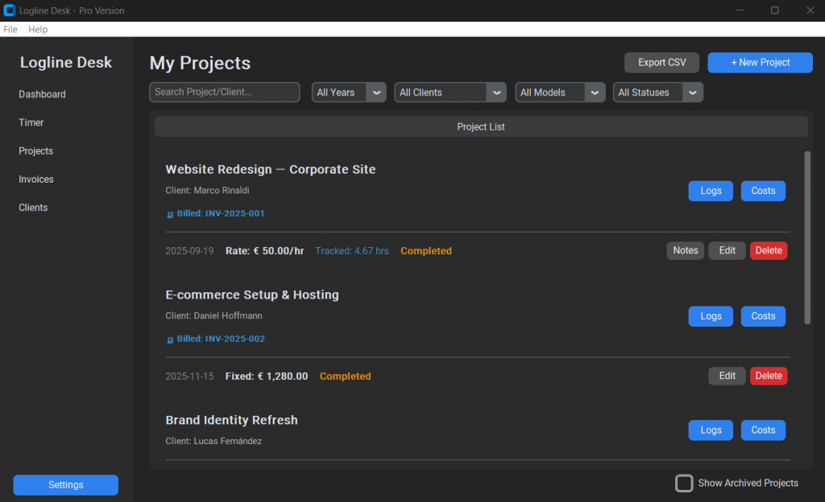Click the project list vertical scrollbar

pos(807,237)
